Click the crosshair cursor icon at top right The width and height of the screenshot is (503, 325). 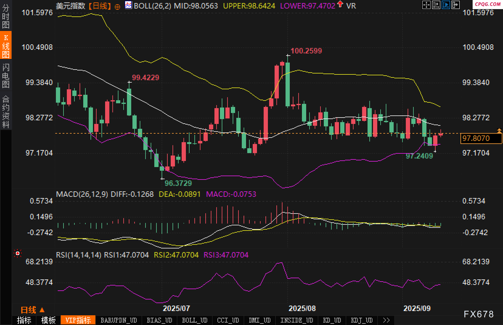426,5
